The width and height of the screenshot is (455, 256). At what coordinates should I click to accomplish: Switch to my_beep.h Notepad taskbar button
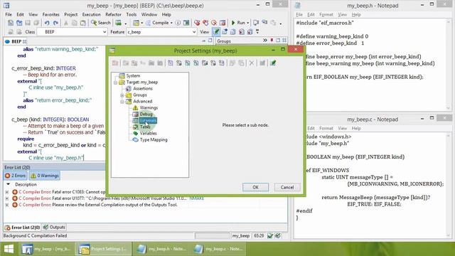(x=161, y=249)
